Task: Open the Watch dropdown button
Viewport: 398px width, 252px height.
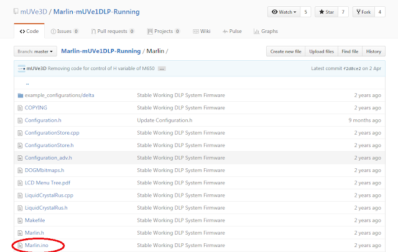Action: coord(284,12)
